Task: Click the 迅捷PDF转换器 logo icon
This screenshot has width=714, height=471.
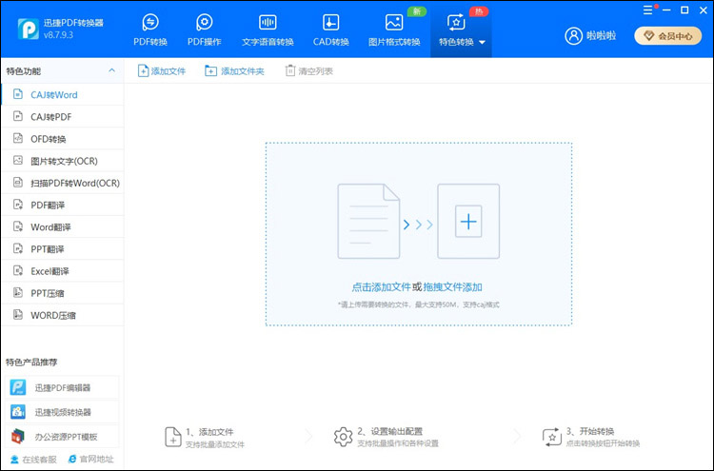Action: tap(29, 29)
